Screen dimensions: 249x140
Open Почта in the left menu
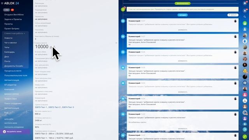click(x=7, y=61)
